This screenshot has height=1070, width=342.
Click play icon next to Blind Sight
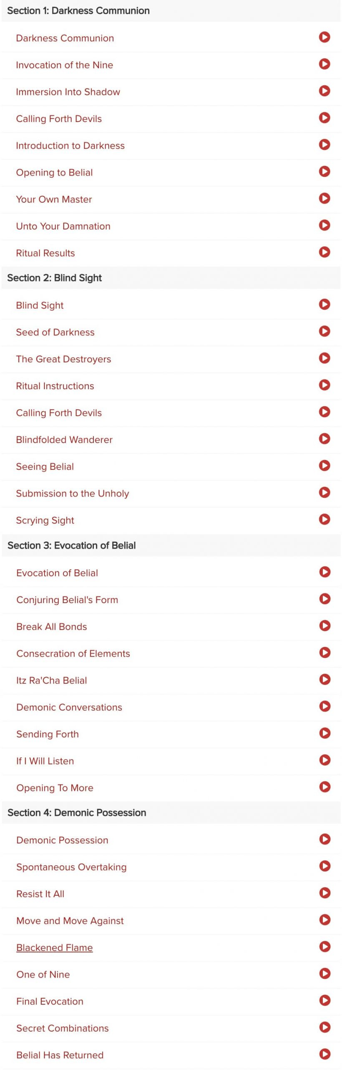[324, 304]
